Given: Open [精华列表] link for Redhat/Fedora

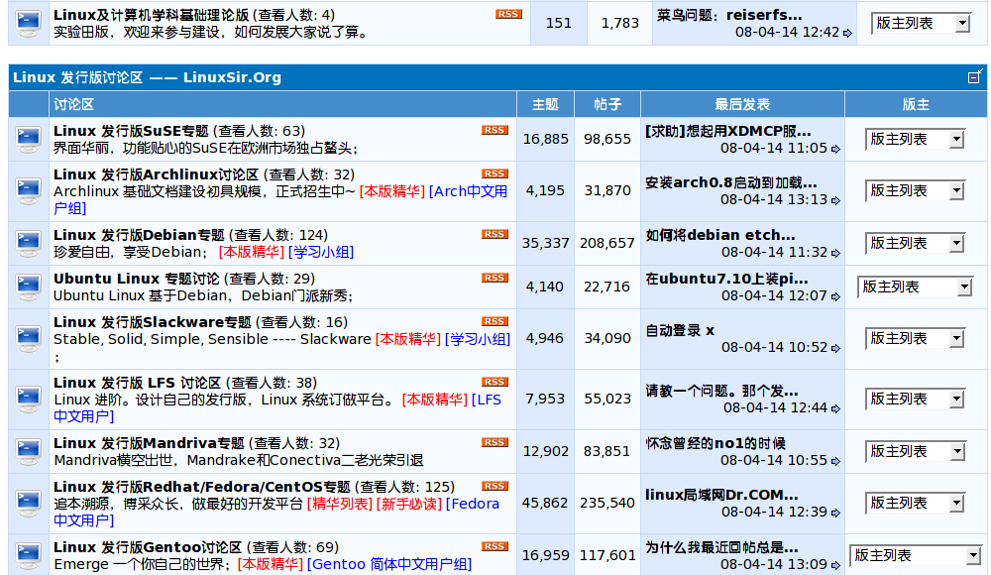Looking at the screenshot, I should [x=339, y=505].
